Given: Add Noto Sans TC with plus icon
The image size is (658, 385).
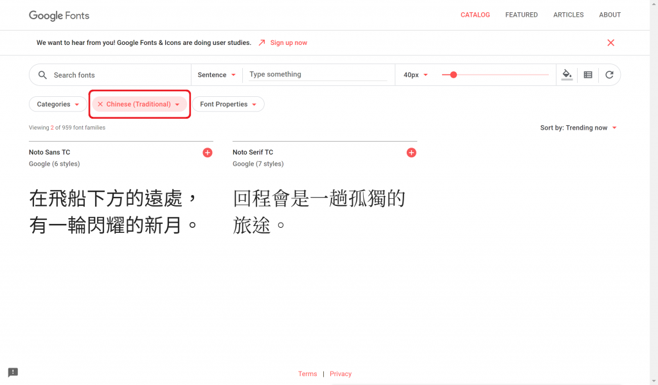Looking at the screenshot, I should click(208, 153).
